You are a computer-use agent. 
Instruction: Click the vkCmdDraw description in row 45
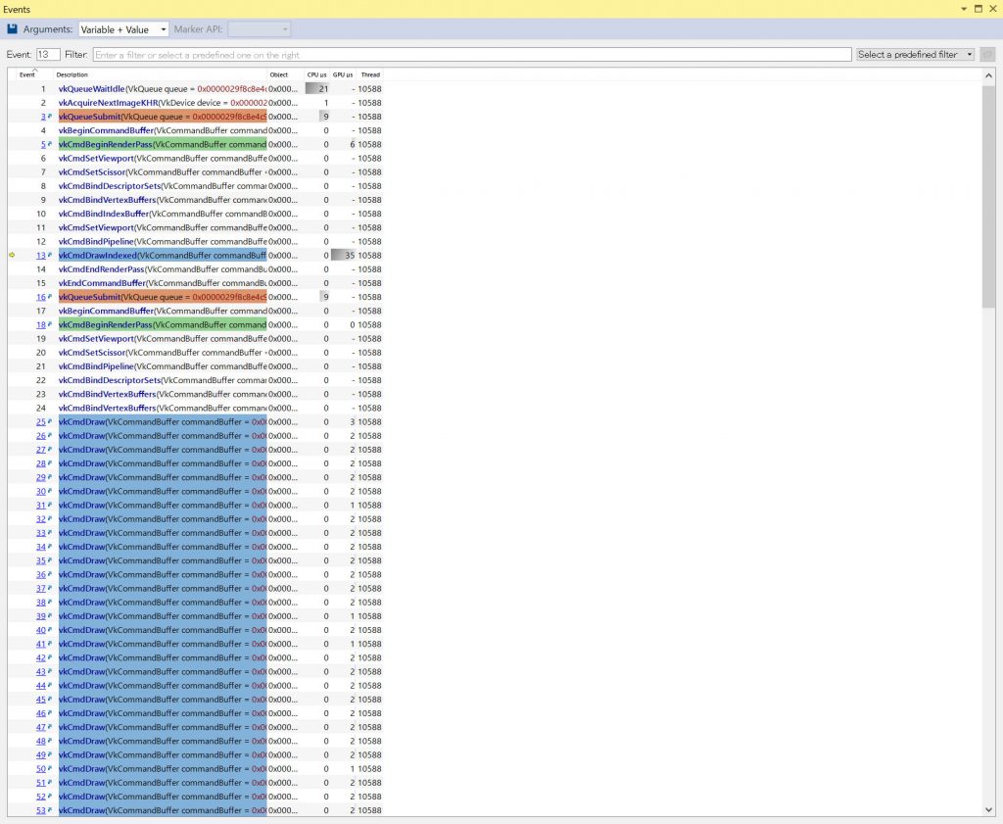coord(163,700)
